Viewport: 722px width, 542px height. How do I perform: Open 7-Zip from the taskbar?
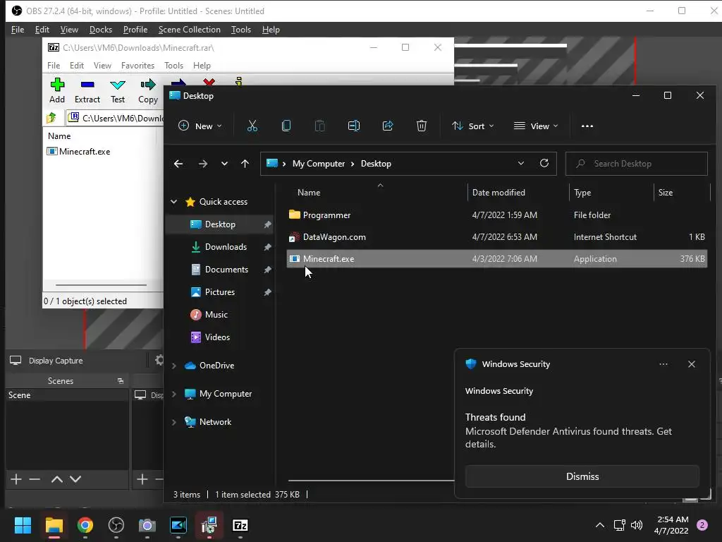click(x=240, y=525)
